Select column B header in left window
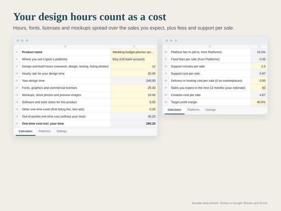This screenshot has width=281, height=211. click(65, 46)
